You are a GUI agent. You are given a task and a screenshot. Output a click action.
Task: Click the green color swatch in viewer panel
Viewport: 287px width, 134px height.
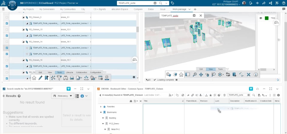click(x=267, y=18)
